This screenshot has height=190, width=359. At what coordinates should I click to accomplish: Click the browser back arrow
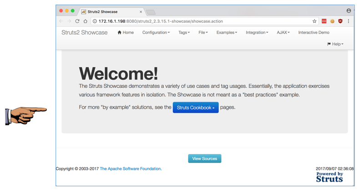61,21
